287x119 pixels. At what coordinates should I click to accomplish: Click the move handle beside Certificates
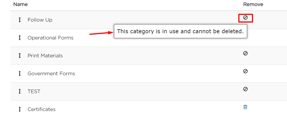tap(20, 109)
